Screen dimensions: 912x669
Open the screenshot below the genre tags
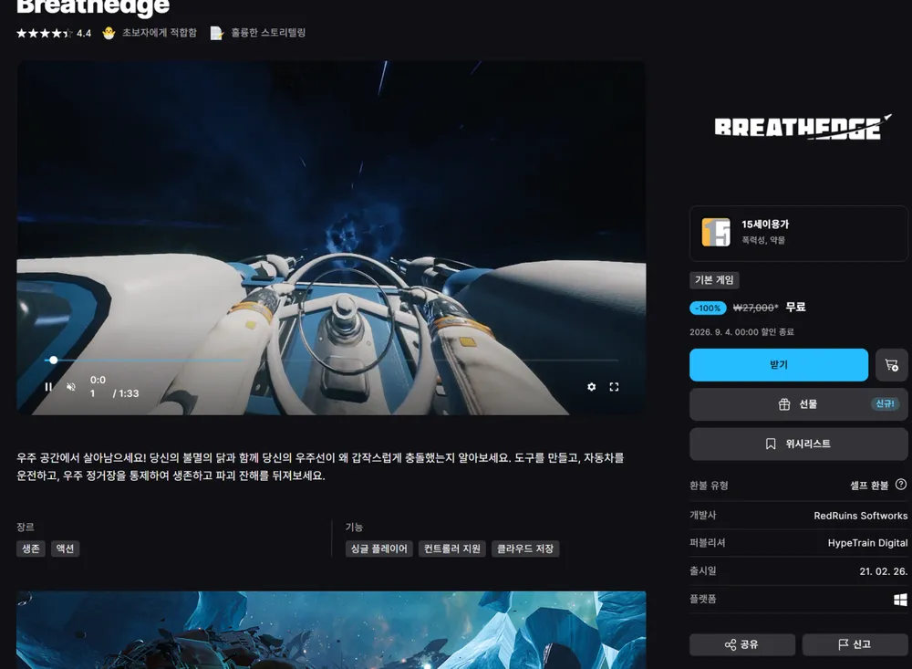click(331, 630)
